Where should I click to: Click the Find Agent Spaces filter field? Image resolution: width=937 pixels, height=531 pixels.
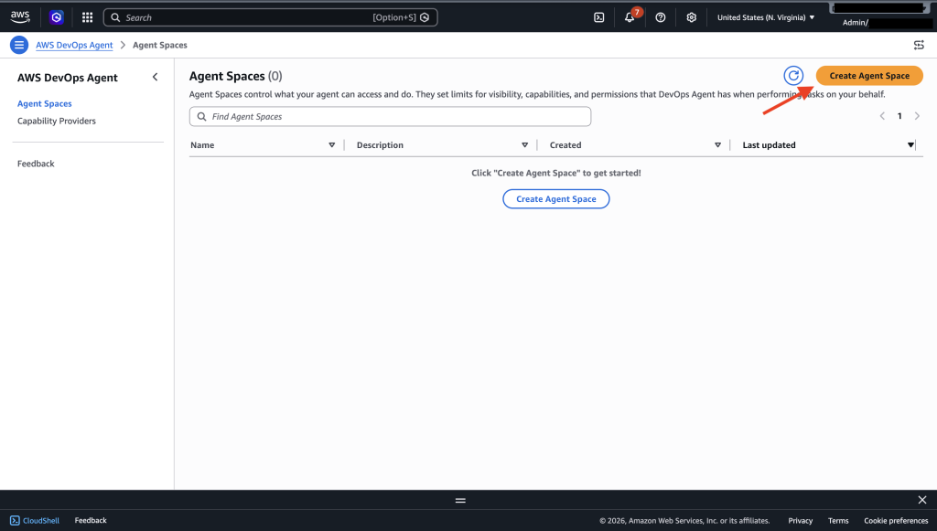390,116
